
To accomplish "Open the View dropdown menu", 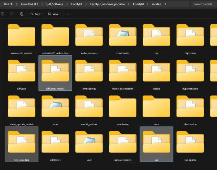I will [x=54, y=14].
